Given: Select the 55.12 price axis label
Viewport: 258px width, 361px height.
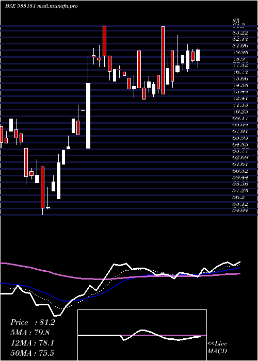Looking at the screenshot, I should (240, 204).
